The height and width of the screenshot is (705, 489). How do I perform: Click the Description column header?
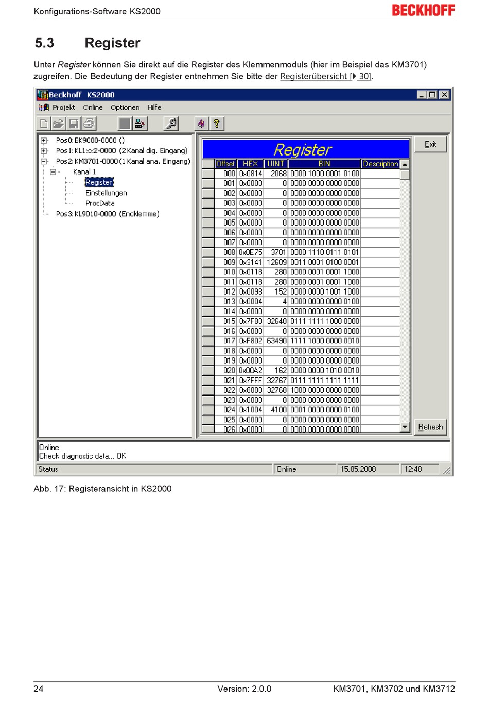(x=380, y=164)
